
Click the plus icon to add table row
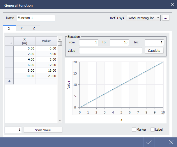9,82
